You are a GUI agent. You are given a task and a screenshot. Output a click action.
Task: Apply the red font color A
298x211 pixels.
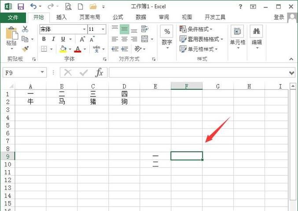coord(77,49)
